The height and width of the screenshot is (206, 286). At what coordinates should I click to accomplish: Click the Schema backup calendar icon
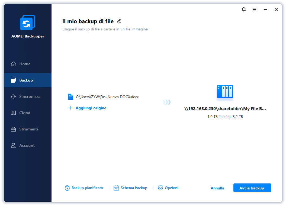click(x=116, y=188)
